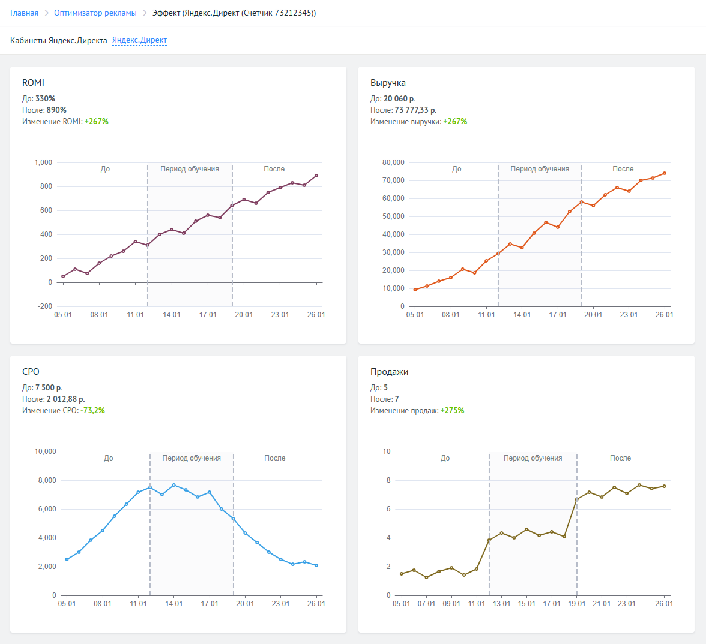706x644 pixels.
Task: Click breadcrumb chevron after Главная
Action: (x=46, y=13)
